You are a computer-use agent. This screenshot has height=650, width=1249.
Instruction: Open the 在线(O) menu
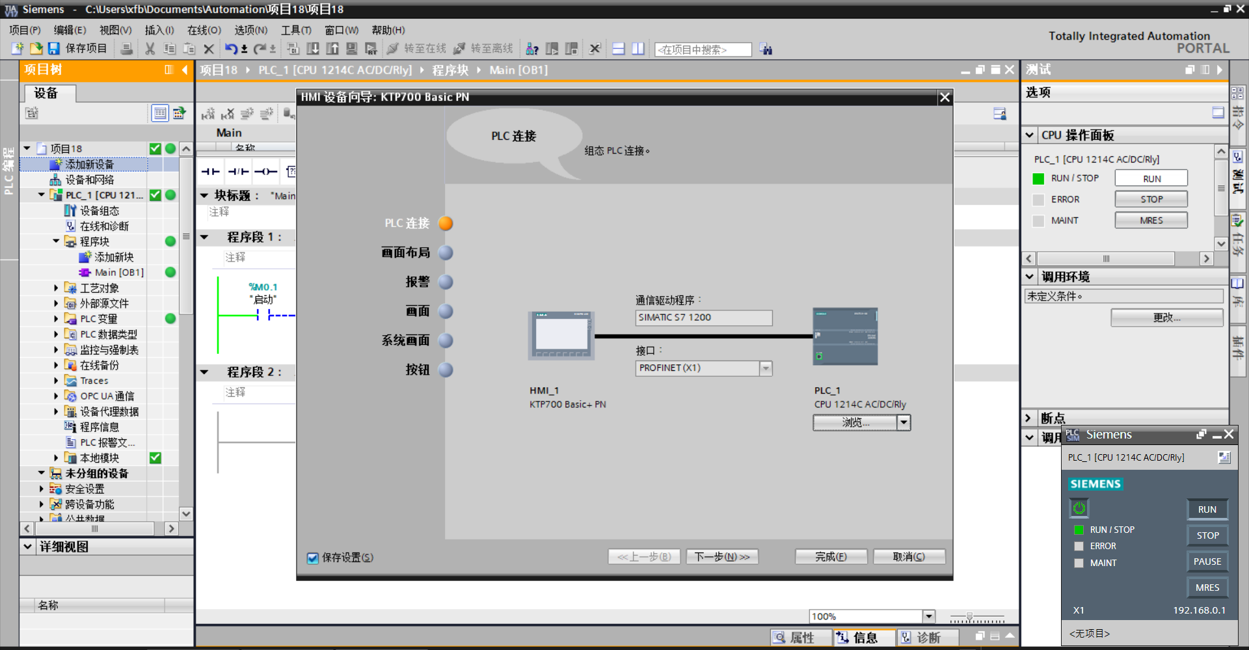pyautogui.click(x=204, y=30)
